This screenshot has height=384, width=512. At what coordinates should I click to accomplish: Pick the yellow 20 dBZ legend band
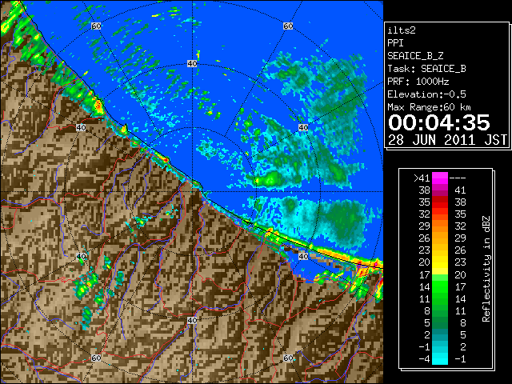440,262
